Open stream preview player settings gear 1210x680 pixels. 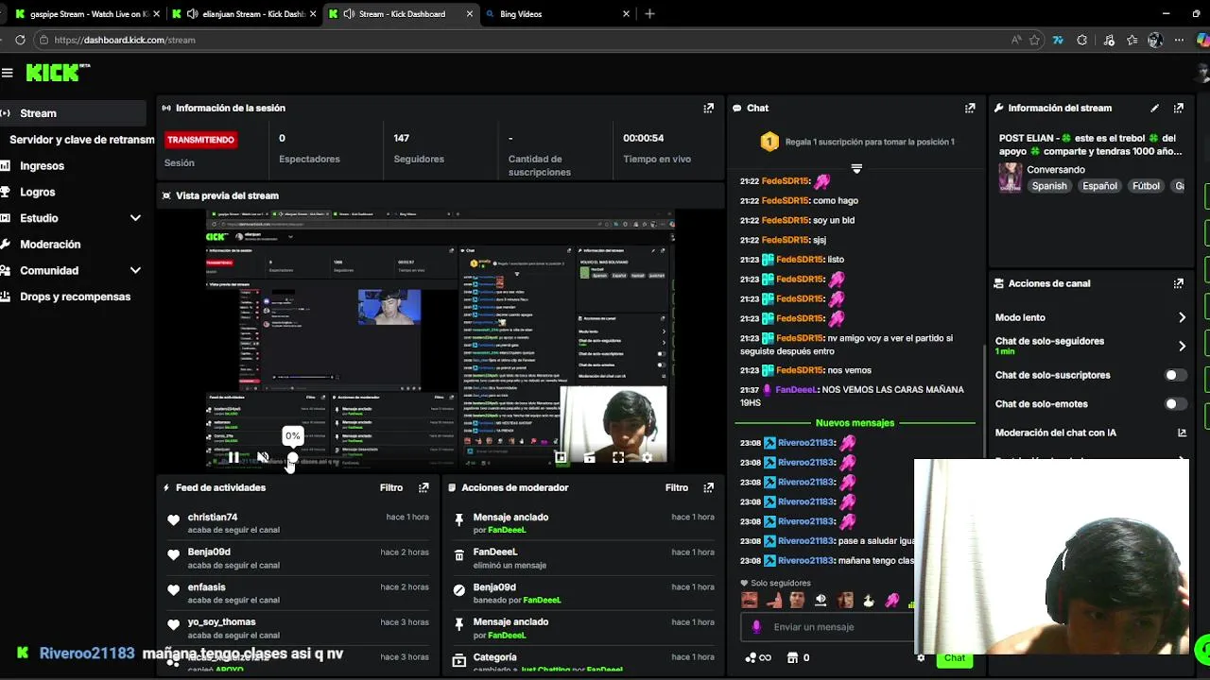647,458
